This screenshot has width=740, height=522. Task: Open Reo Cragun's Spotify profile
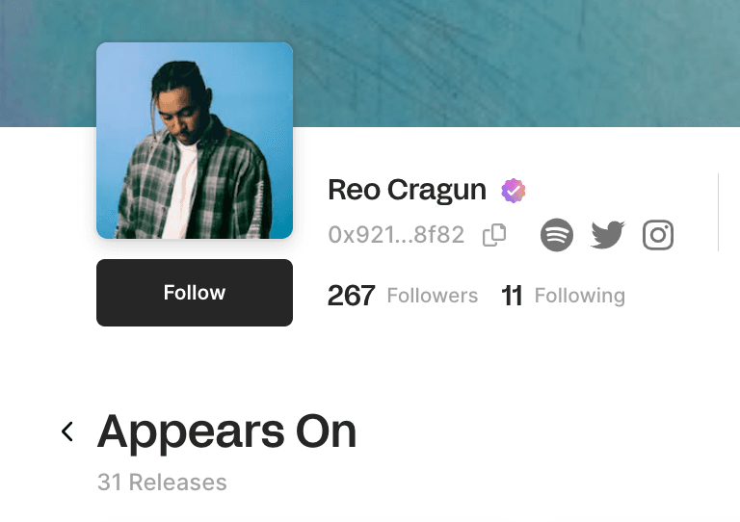557,235
